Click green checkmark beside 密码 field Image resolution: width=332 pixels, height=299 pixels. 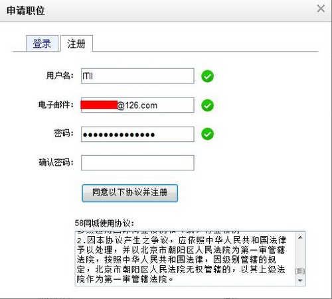pyautogui.click(x=207, y=134)
